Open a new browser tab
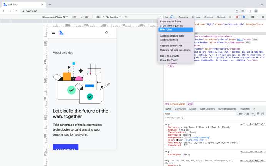Image resolution: width=266 pixels, height=166 pixels. pyautogui.click(x=50, y=5)
